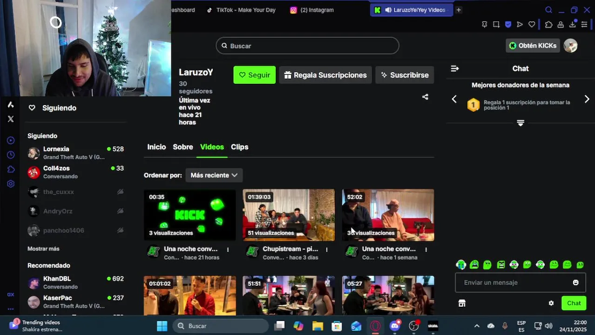Select the Videos tab

tap(212, 147)
